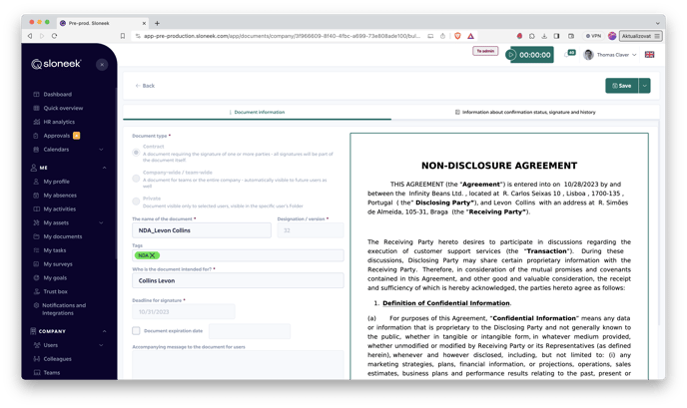Collapse the COMPANY section chevron
Screen dimensions: 687x408
104,331
